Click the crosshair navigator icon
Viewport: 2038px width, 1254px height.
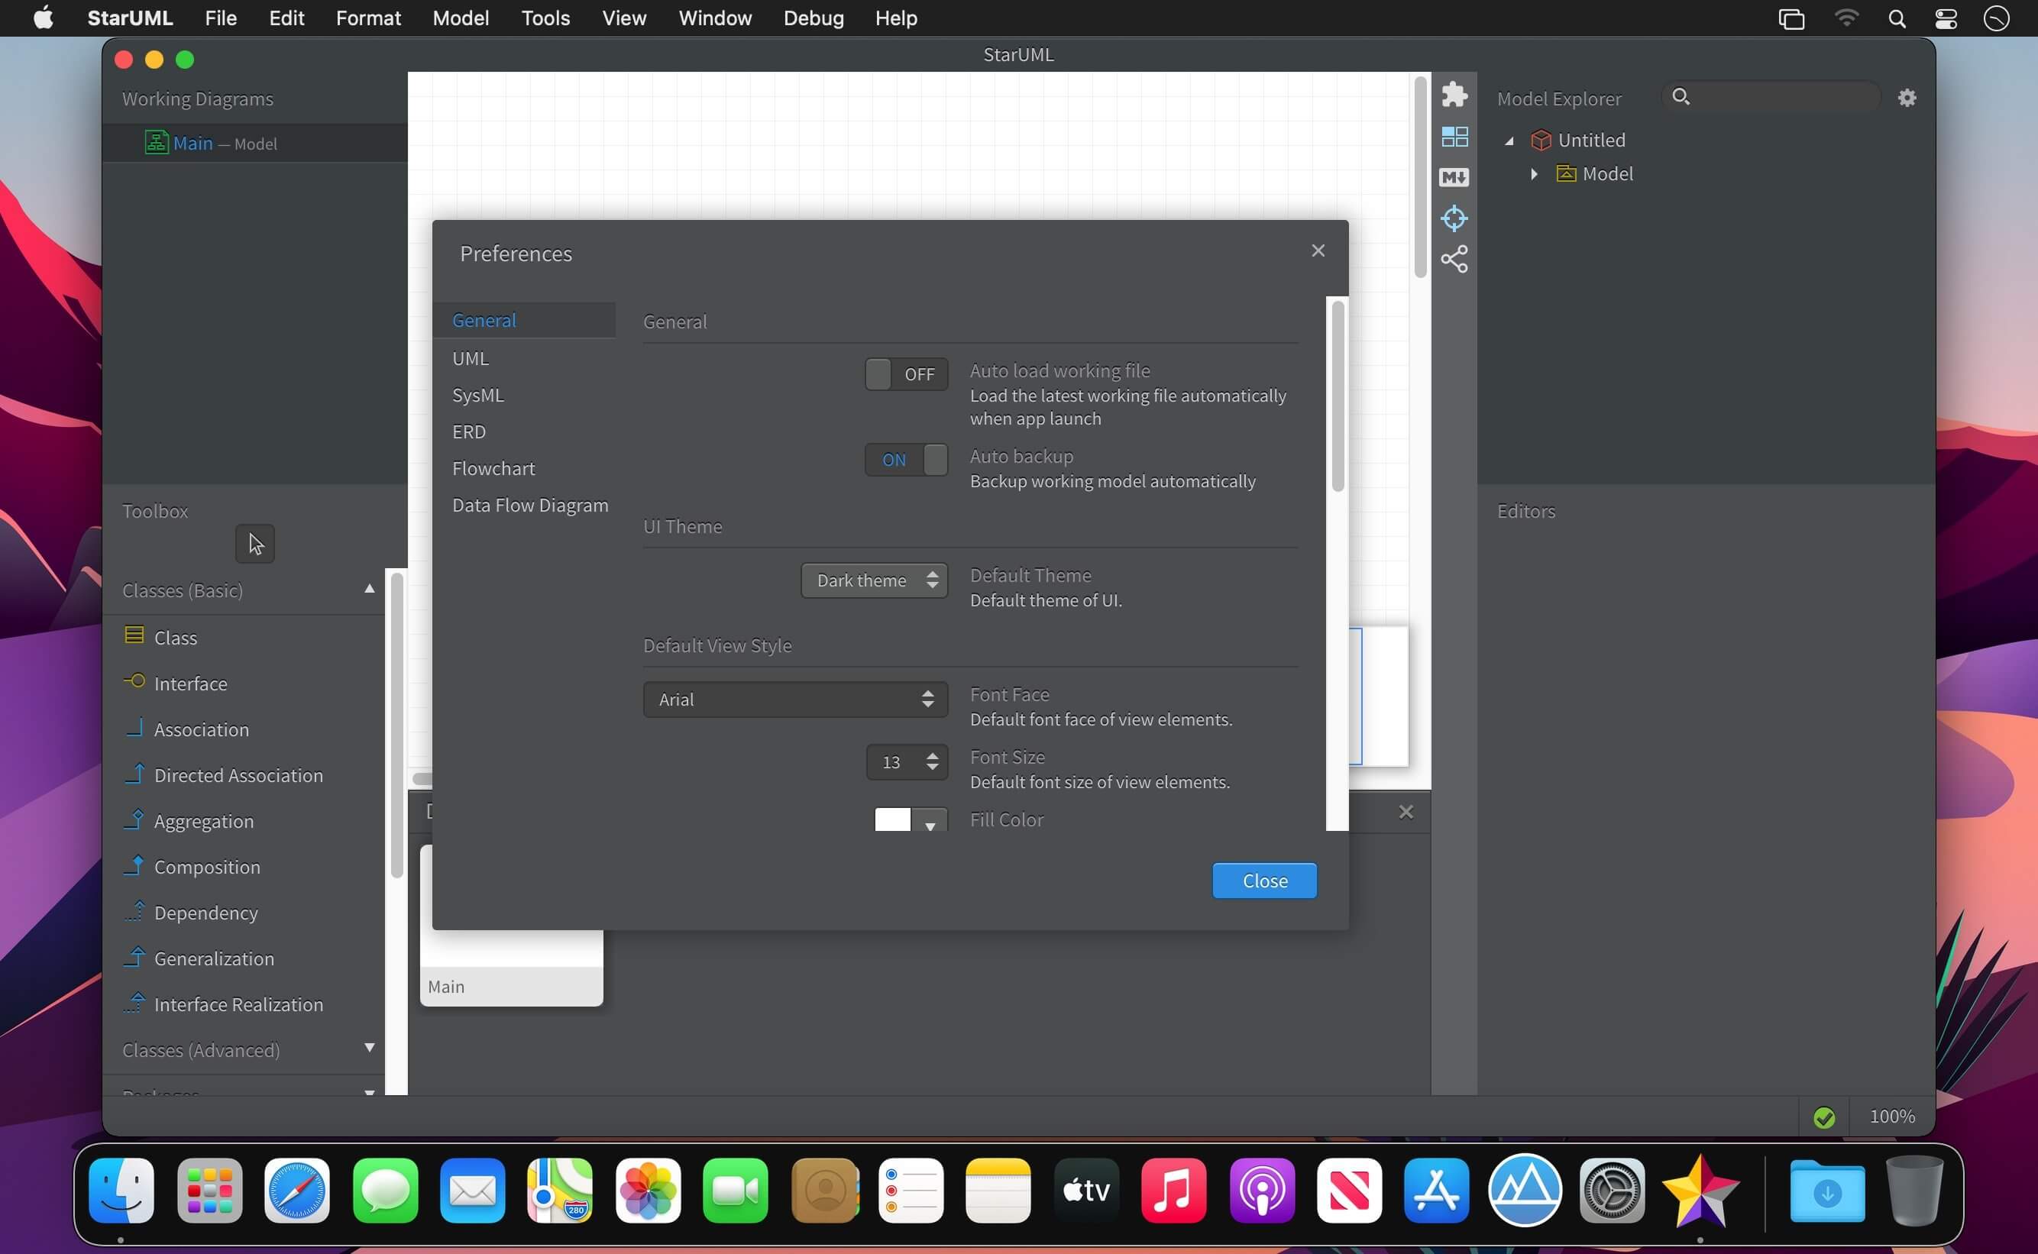[1454, 218]
